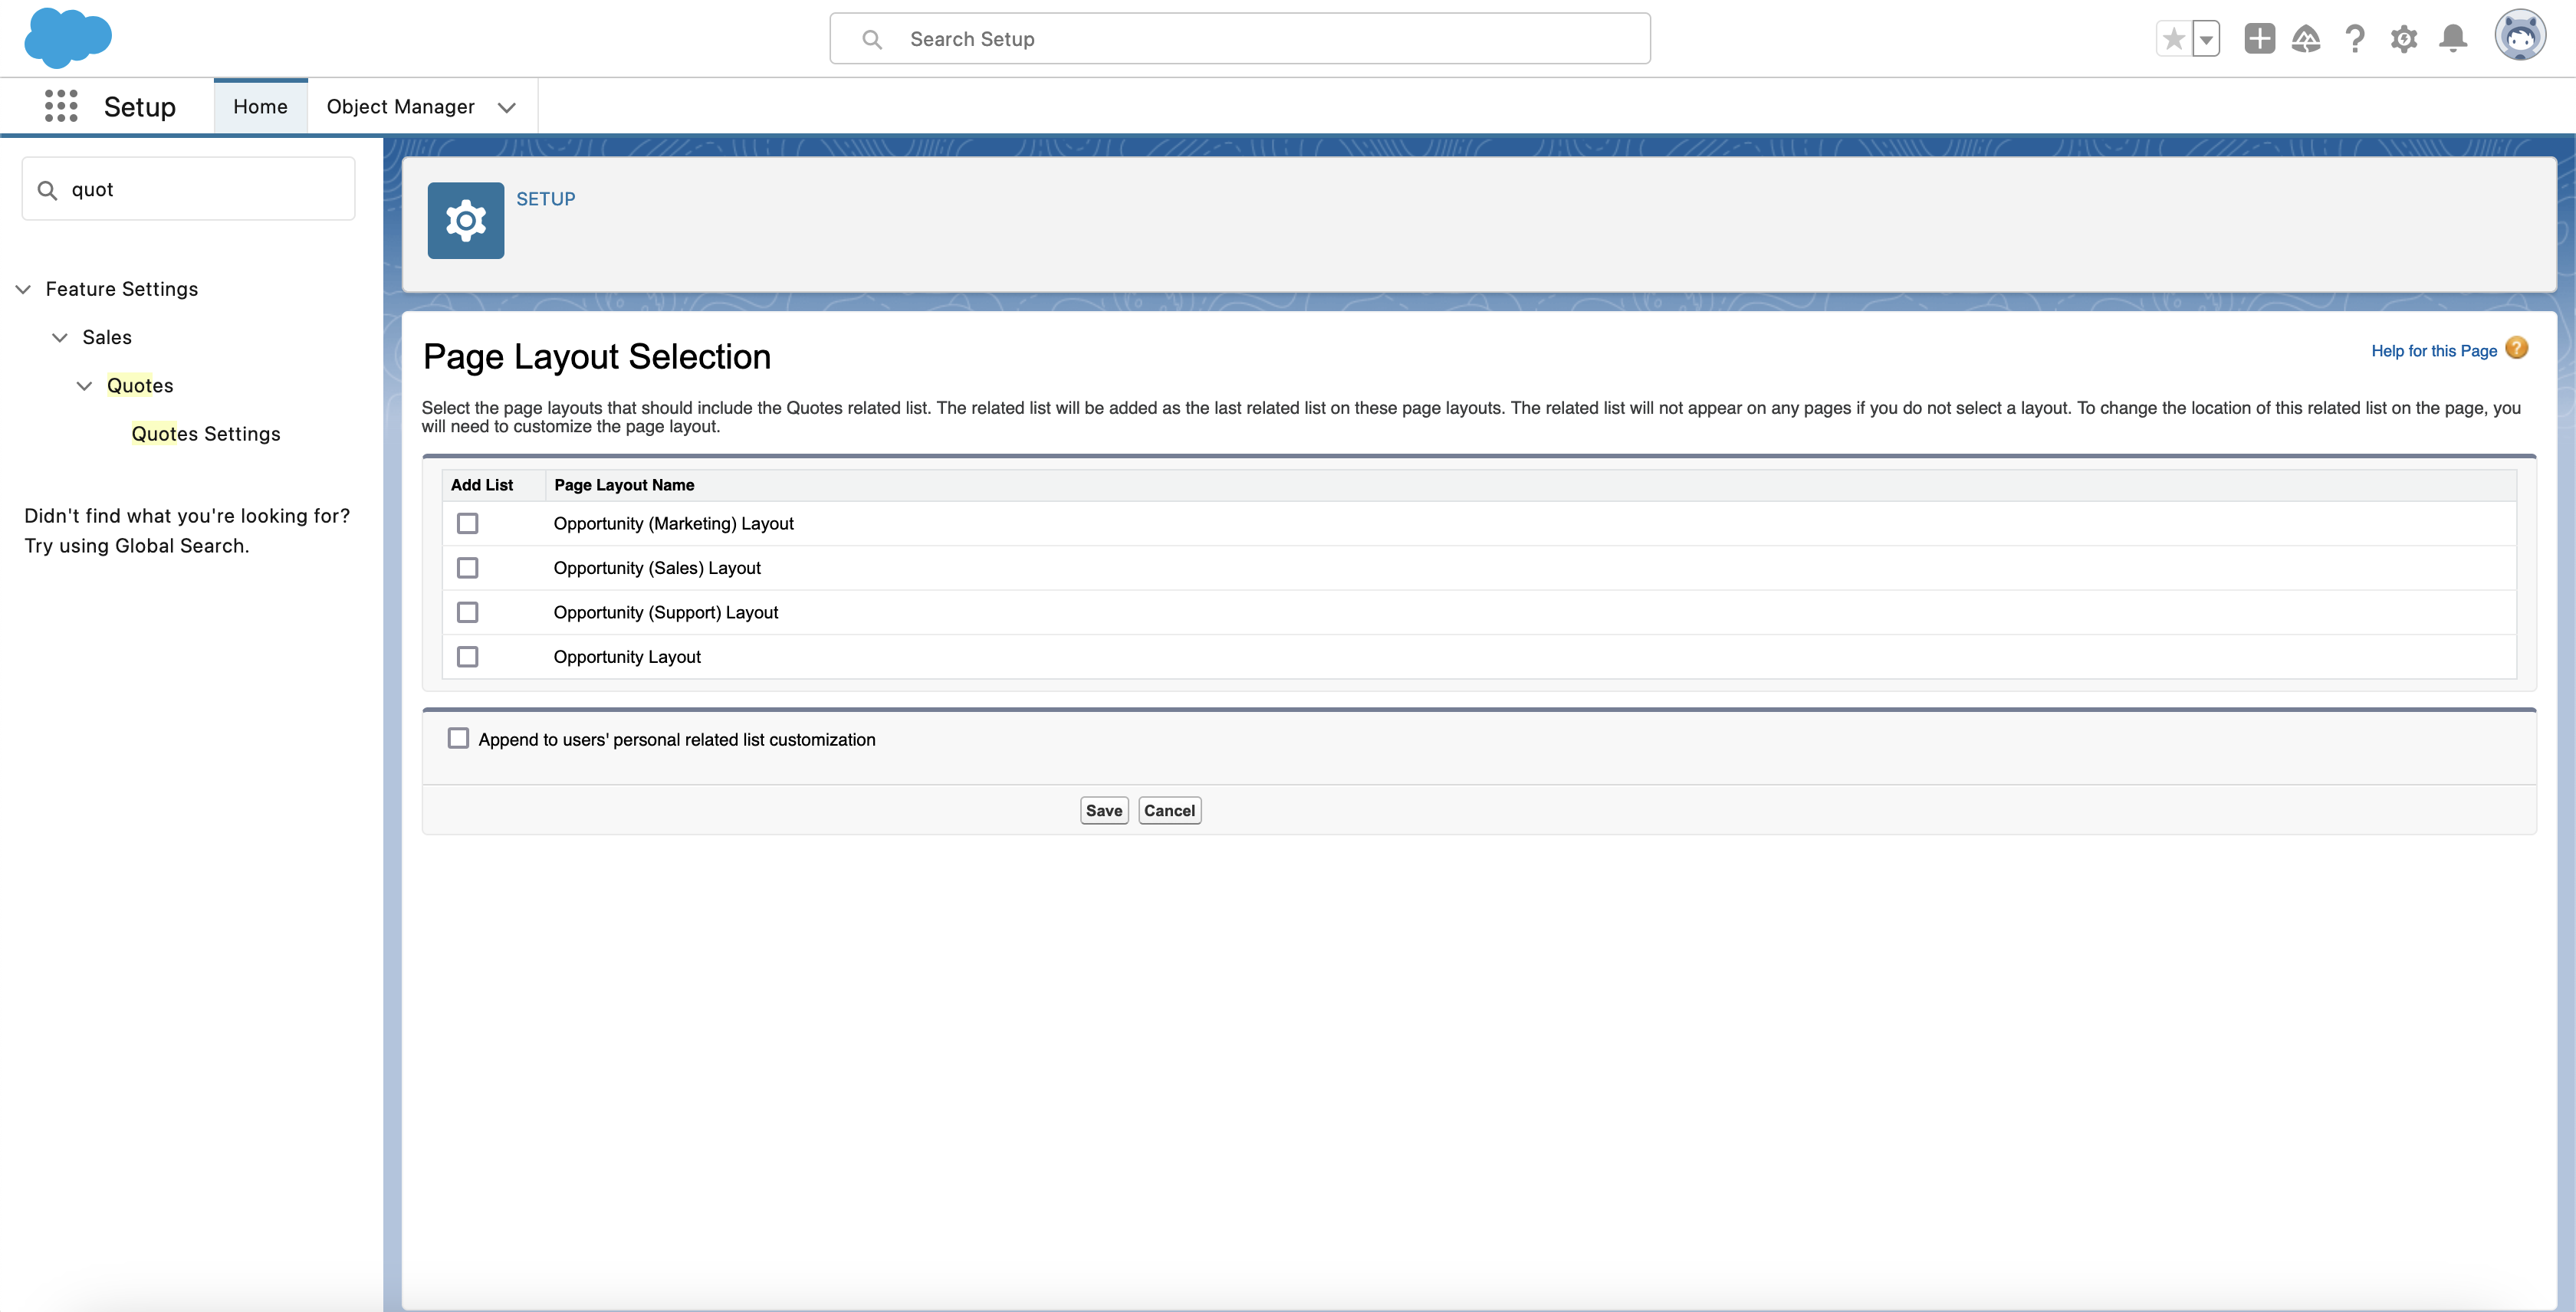Open the Help question mark icon
2576x1312 pixels.
point(2355,39)
